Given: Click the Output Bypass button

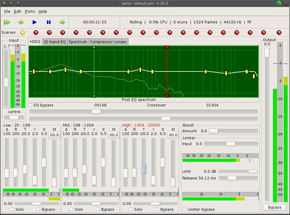Looking at the screenshot, I should 275,207.
